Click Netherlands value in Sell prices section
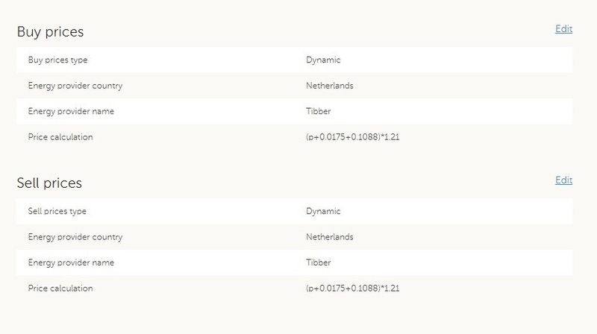 click(x=329, y=237)
